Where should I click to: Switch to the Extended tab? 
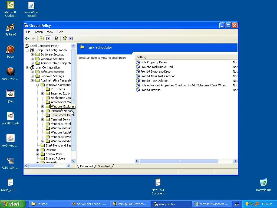coord(86,166)
